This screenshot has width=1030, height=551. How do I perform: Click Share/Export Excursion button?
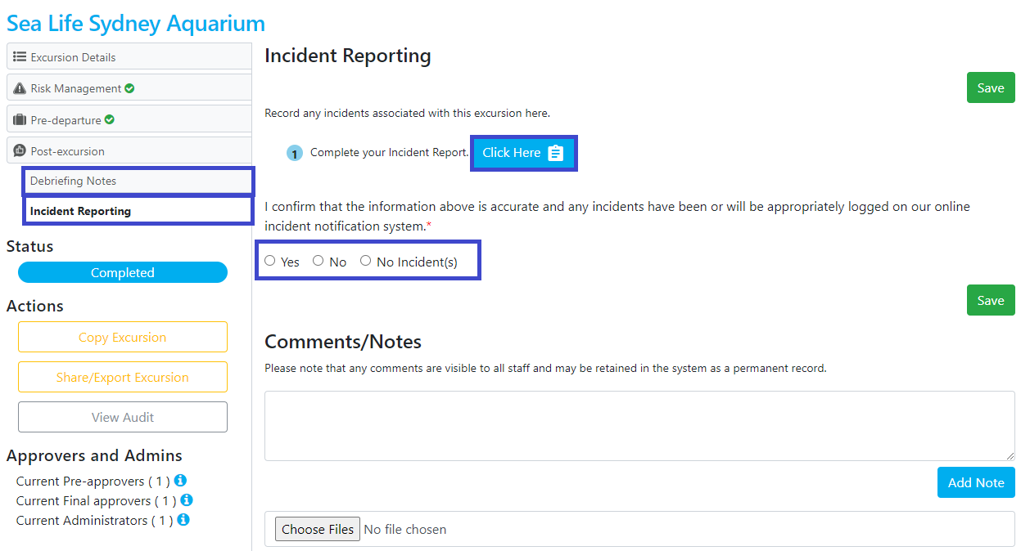tap(123, 377)
